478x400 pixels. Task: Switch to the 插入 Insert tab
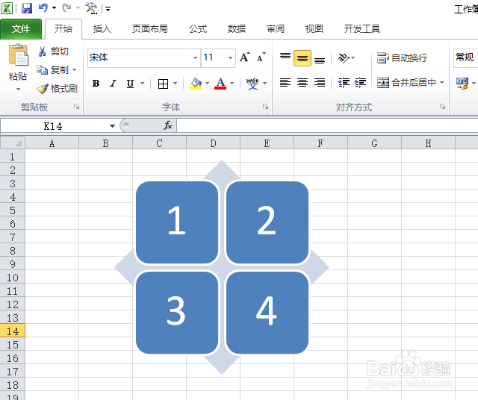pos(102,29)
